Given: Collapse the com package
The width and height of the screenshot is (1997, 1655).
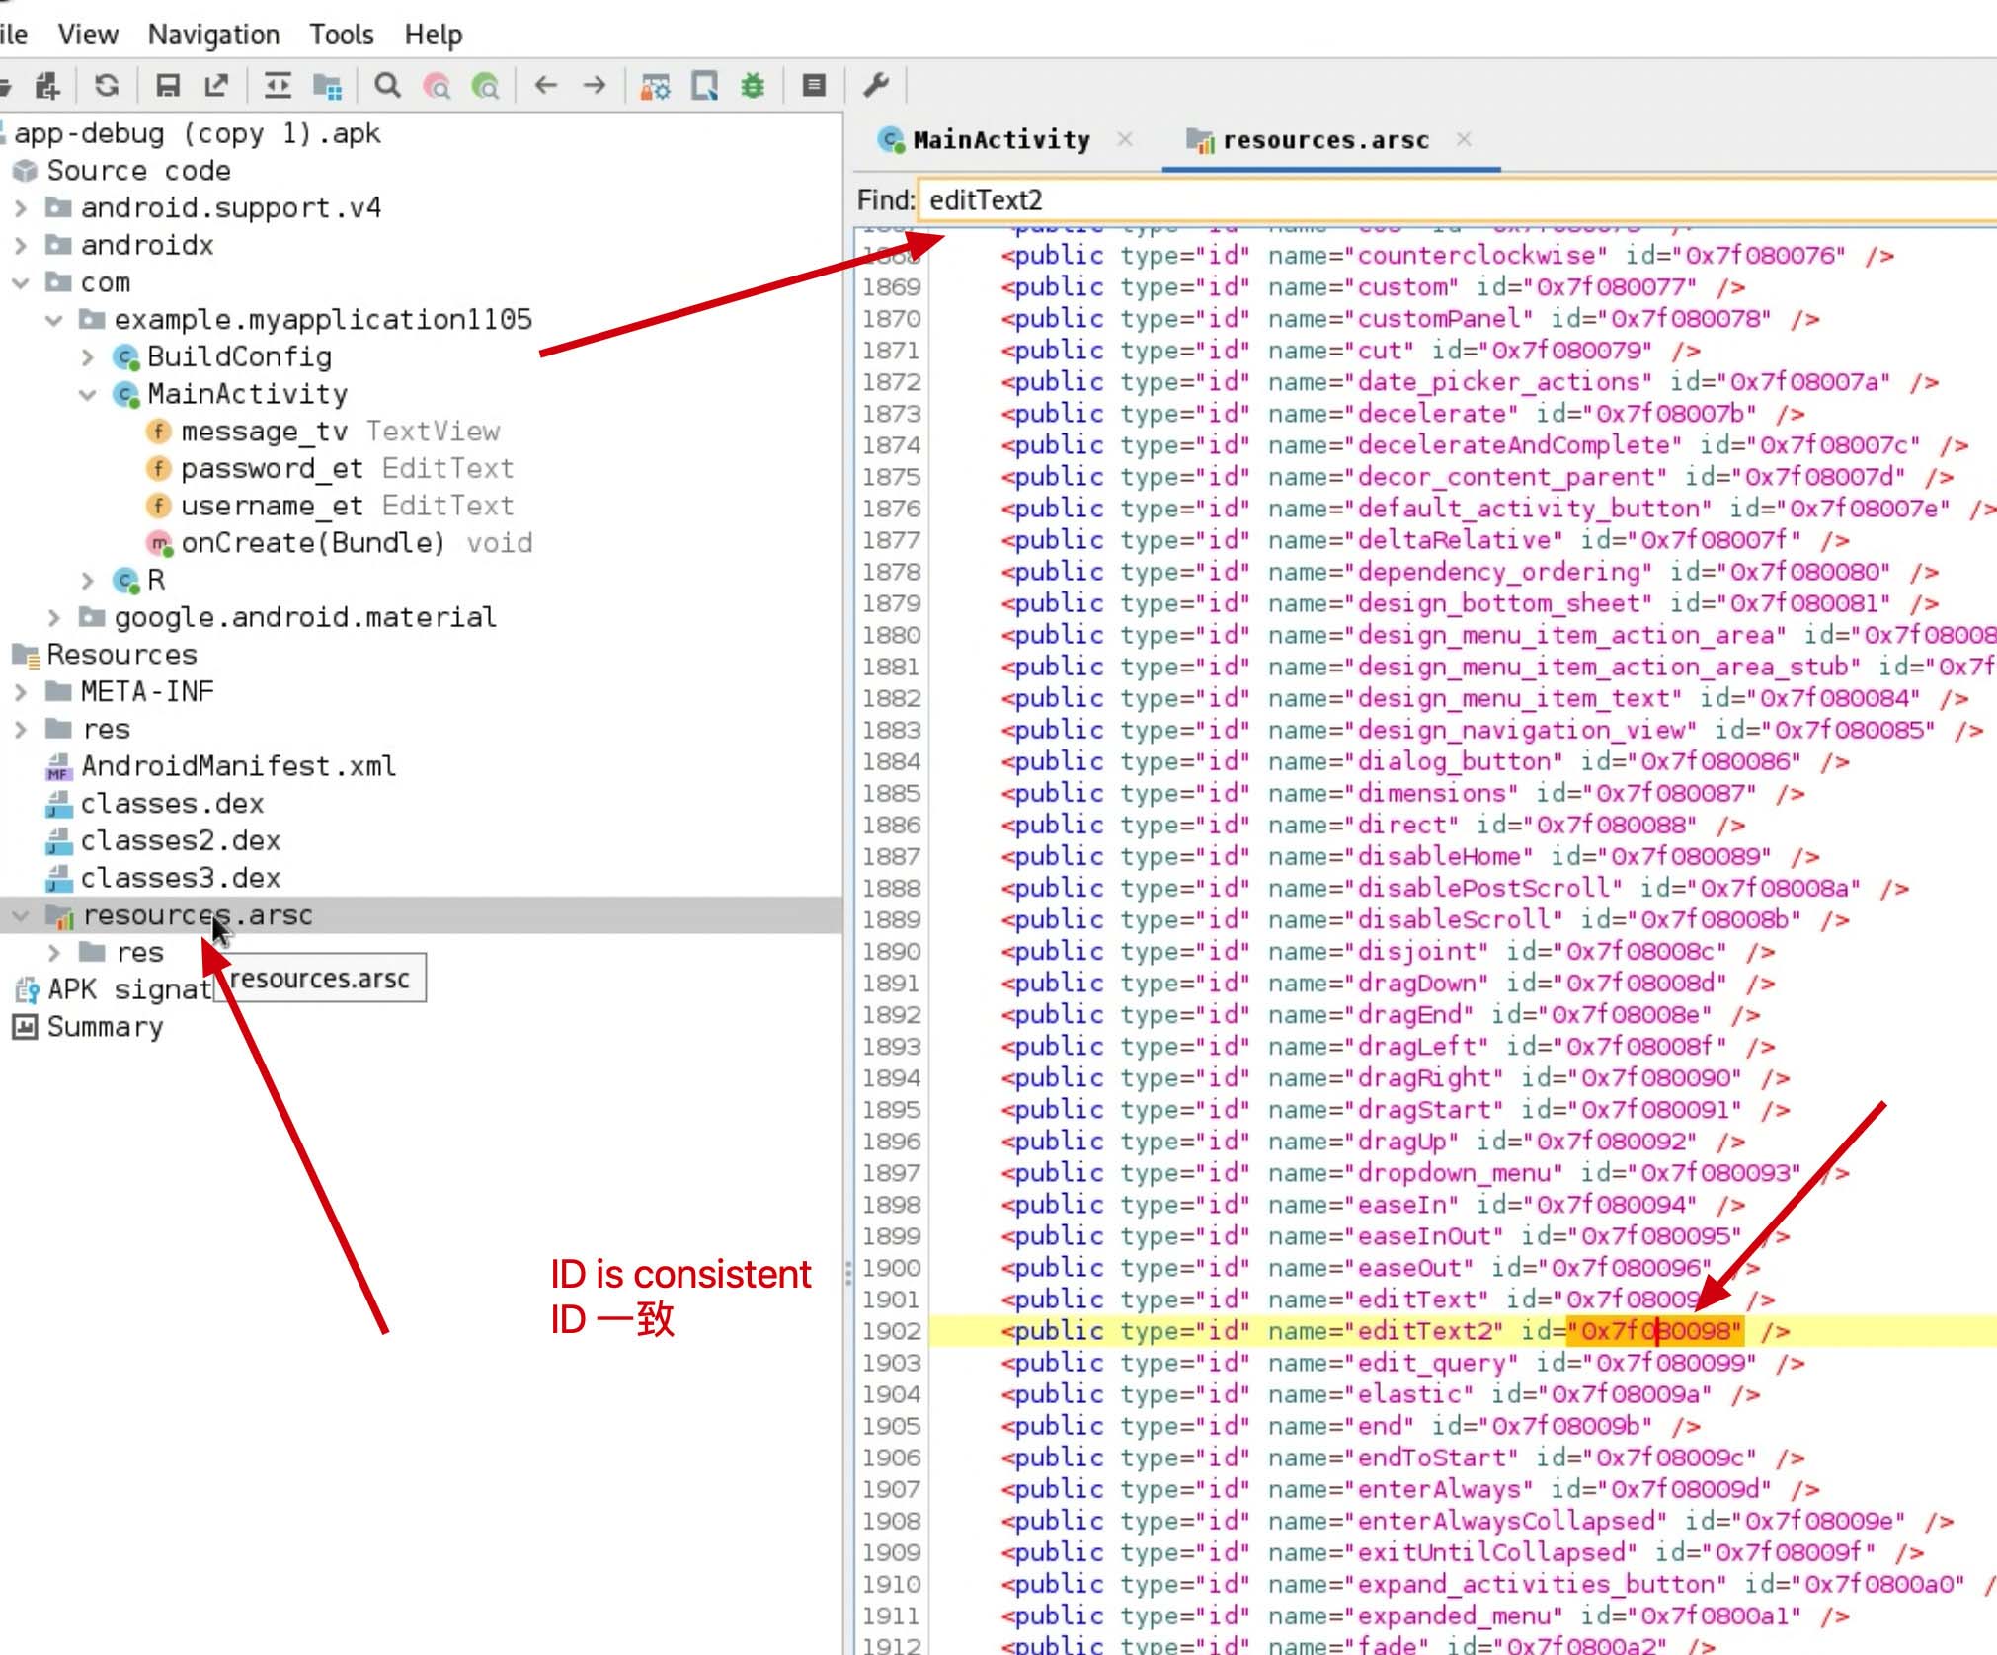Looking at the screenshot, I should (x=21, y=283).
